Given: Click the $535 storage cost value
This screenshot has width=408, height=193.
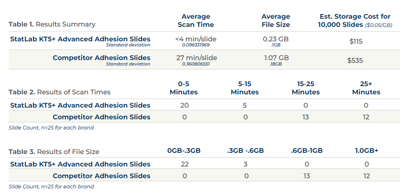Looking at the screenshot, I should [x=356, y=60].
